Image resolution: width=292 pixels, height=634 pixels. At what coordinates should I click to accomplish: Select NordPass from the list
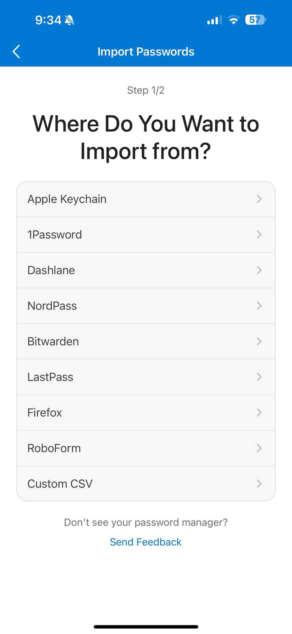[146, 306]
